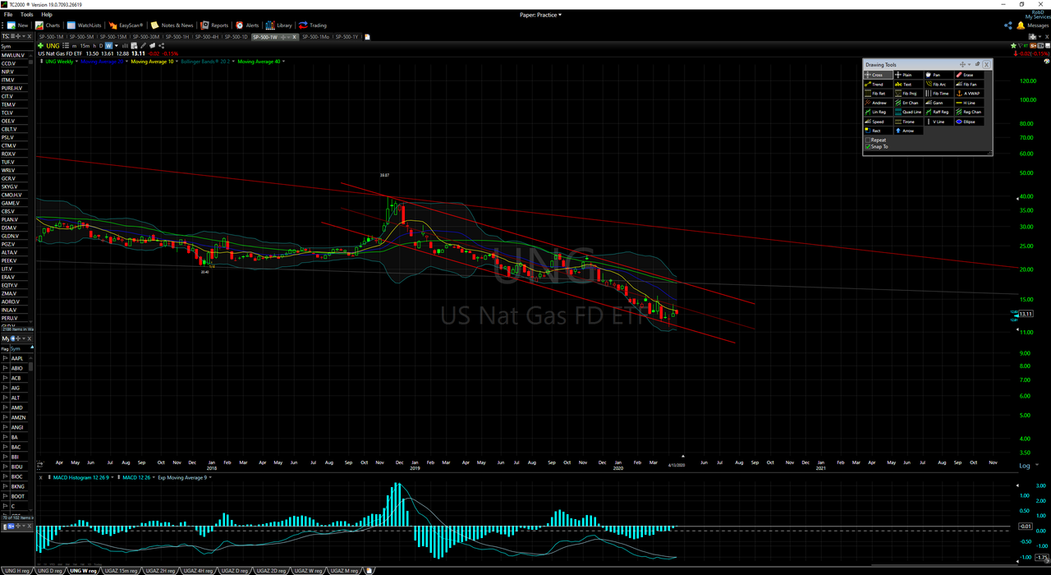Open the UNG D reg bottom tab

point(50,570)
